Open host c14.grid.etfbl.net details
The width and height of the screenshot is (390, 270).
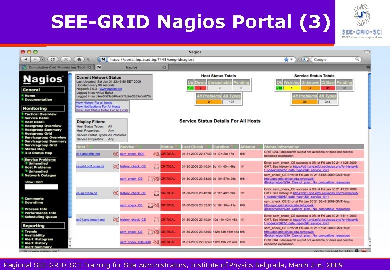coord(88,154)
